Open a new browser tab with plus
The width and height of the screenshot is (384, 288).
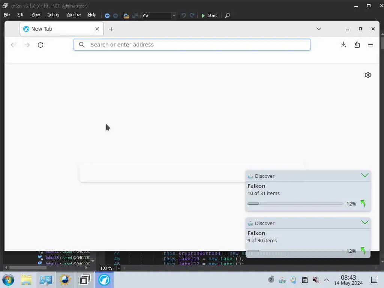click(x=111, y=29)
